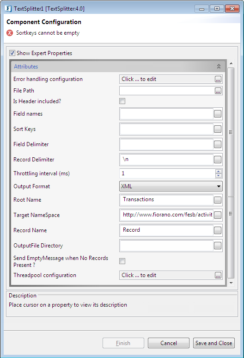Open editor button beside Record Delimiter
Viewport: 244px width, 358px height.
(x=218, y=160)
